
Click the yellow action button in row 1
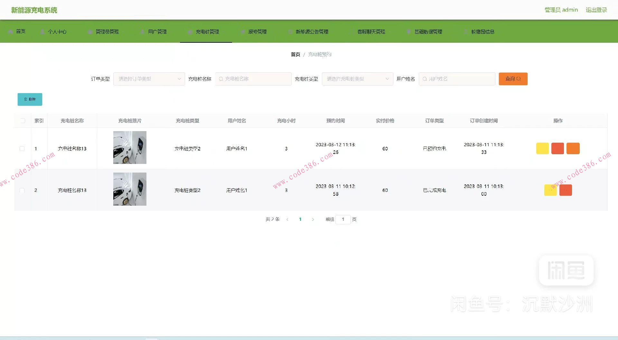coord(542,148)
